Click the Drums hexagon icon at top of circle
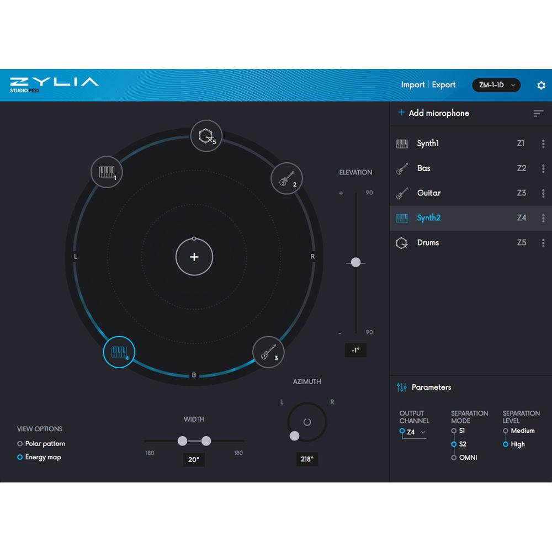 (206, 135)
